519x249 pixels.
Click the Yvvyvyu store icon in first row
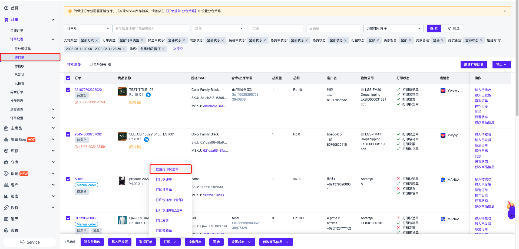443,91
